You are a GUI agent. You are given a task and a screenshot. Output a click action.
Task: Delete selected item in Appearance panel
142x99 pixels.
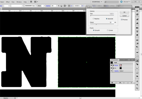tap(131, 83)
